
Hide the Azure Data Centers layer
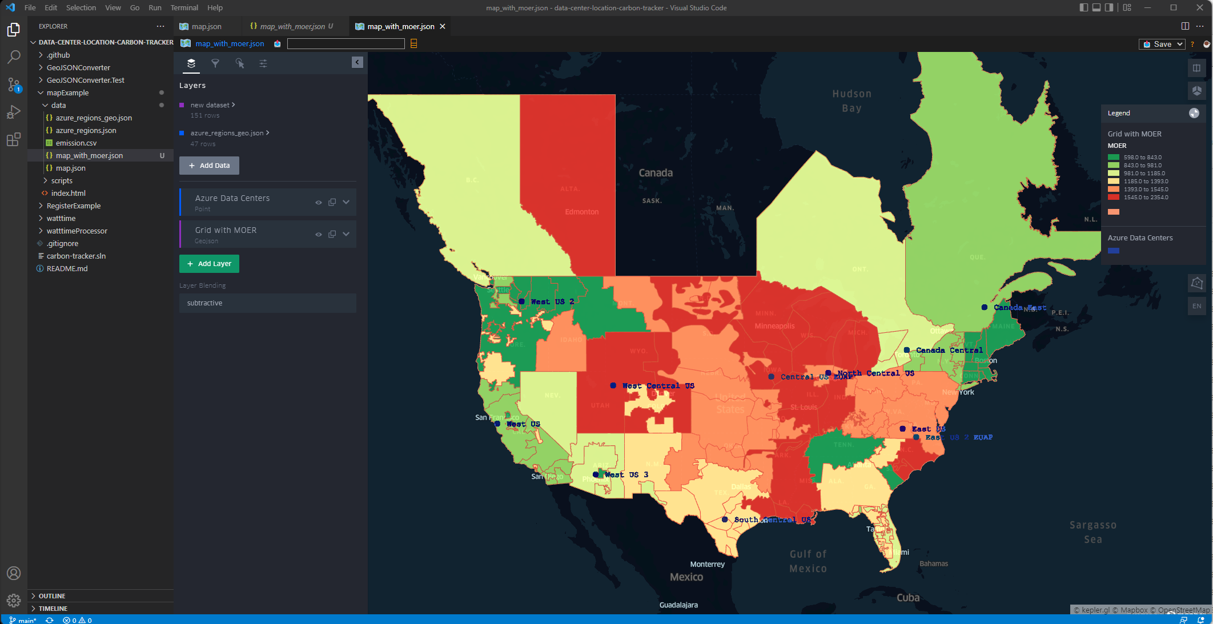(319, 202)
